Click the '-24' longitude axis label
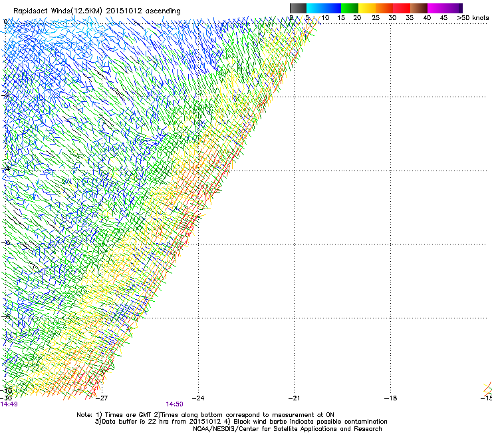The image size is (492, 433). (198, 398)
